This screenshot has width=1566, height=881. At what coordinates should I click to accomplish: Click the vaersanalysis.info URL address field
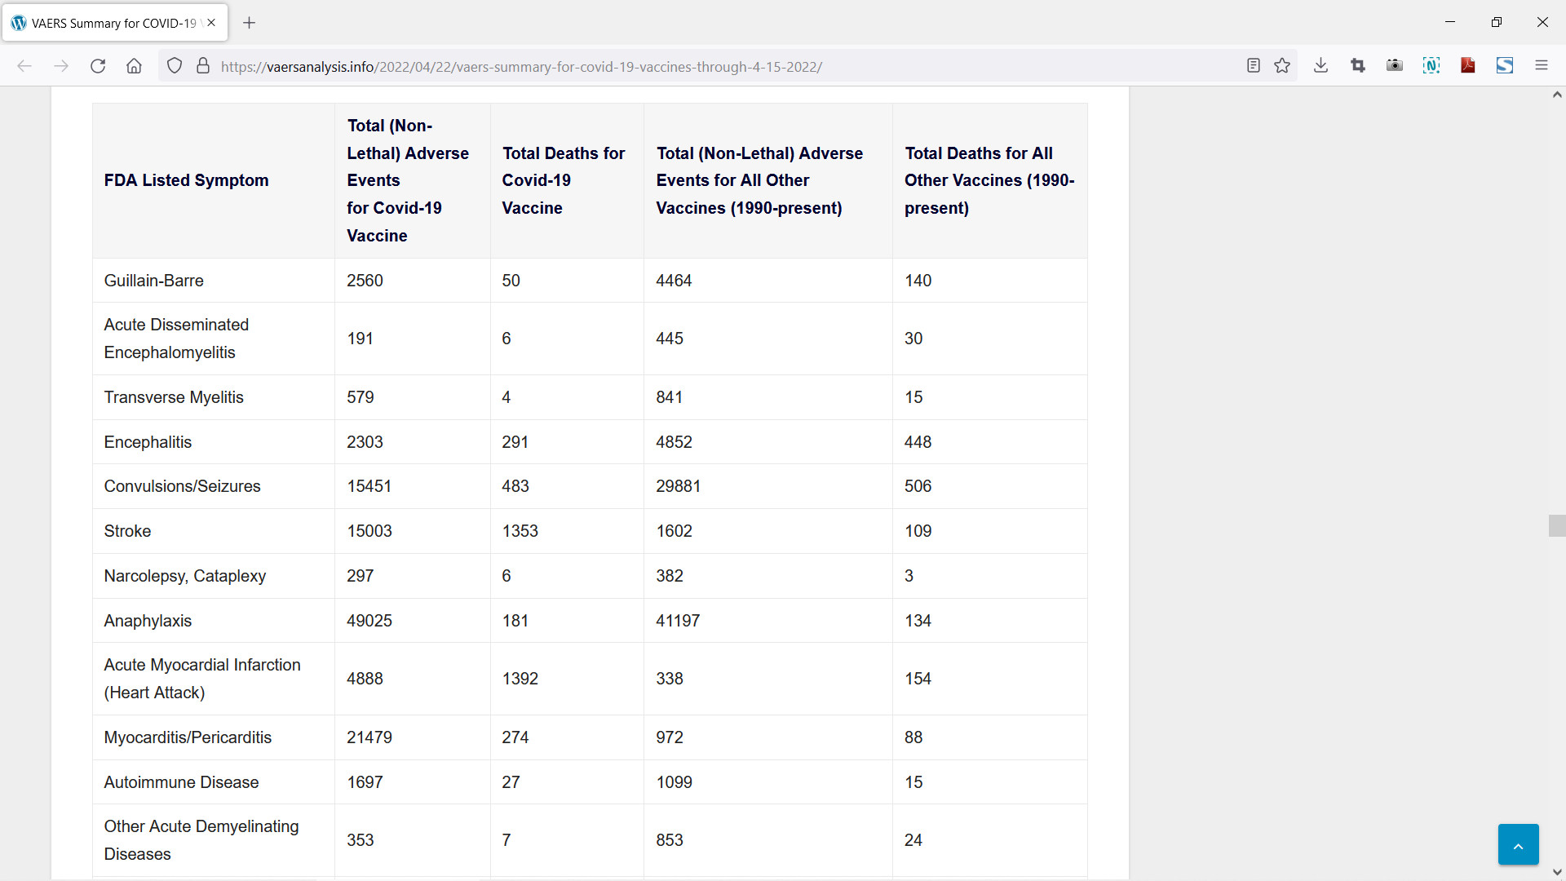tap(522, 67)
